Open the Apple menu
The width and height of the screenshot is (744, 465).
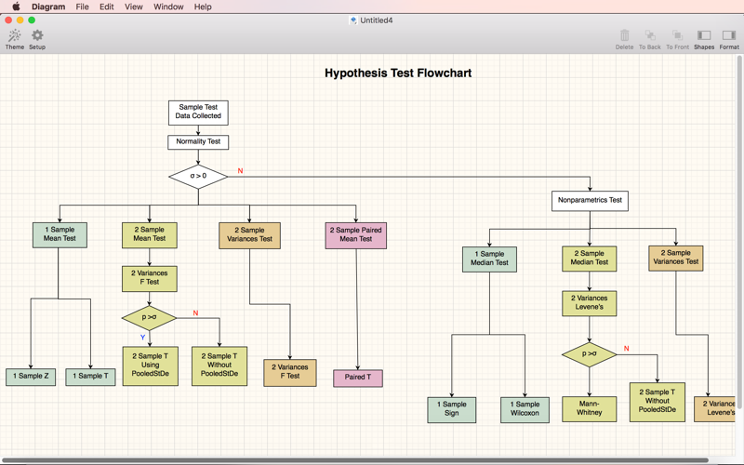tap(16, 7)
